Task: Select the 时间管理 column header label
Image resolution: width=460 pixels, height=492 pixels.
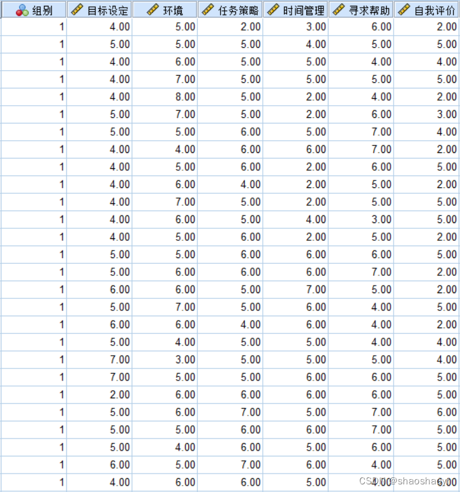Action: (304, 11)
